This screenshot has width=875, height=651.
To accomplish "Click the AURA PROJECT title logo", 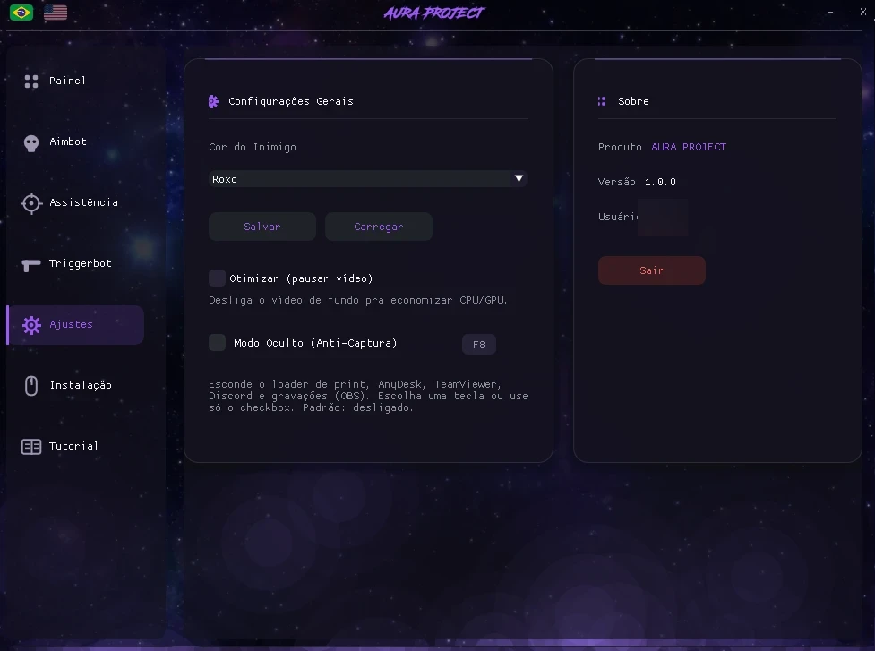I will pyautogui.click(x=434, y=13).
